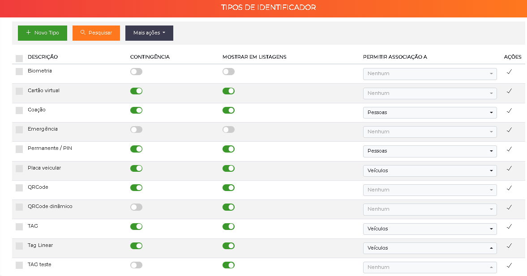527x276 pixels.
Task: Check the Tag Linear row checkbox
Action: (x=19, y=246)
